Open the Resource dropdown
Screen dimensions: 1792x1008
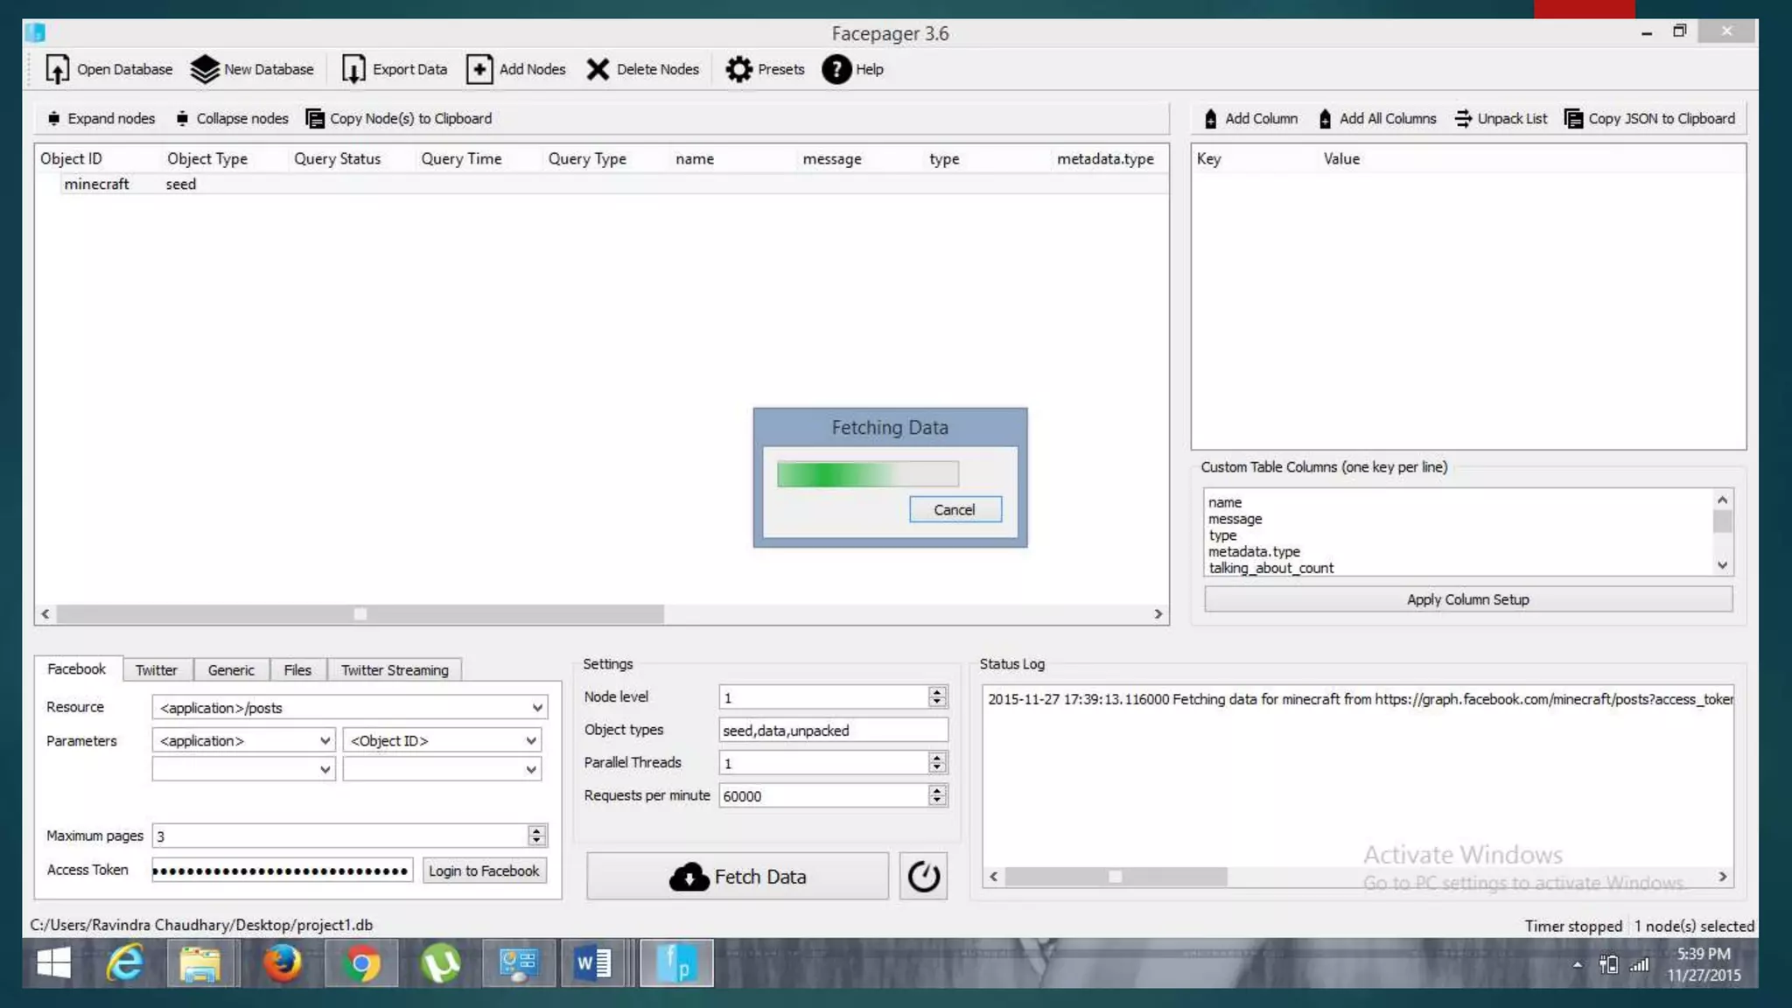click(537, 707)
